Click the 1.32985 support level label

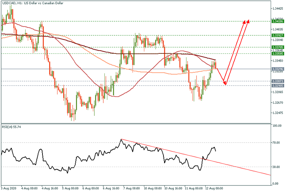click(279, 86)
